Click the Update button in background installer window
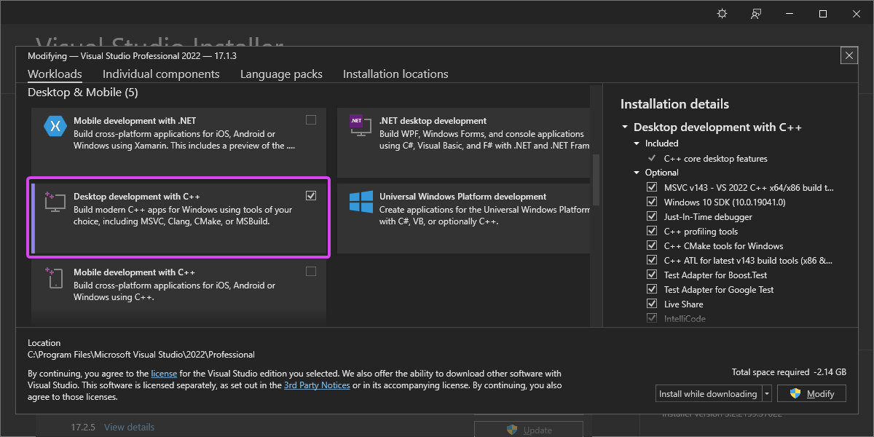Screen dimensions: 874x437 tap(529, 429)
